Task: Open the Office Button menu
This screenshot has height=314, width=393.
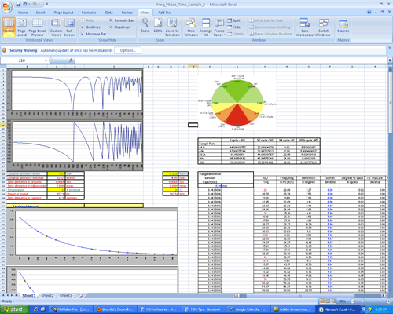Action: click(7, 7)
